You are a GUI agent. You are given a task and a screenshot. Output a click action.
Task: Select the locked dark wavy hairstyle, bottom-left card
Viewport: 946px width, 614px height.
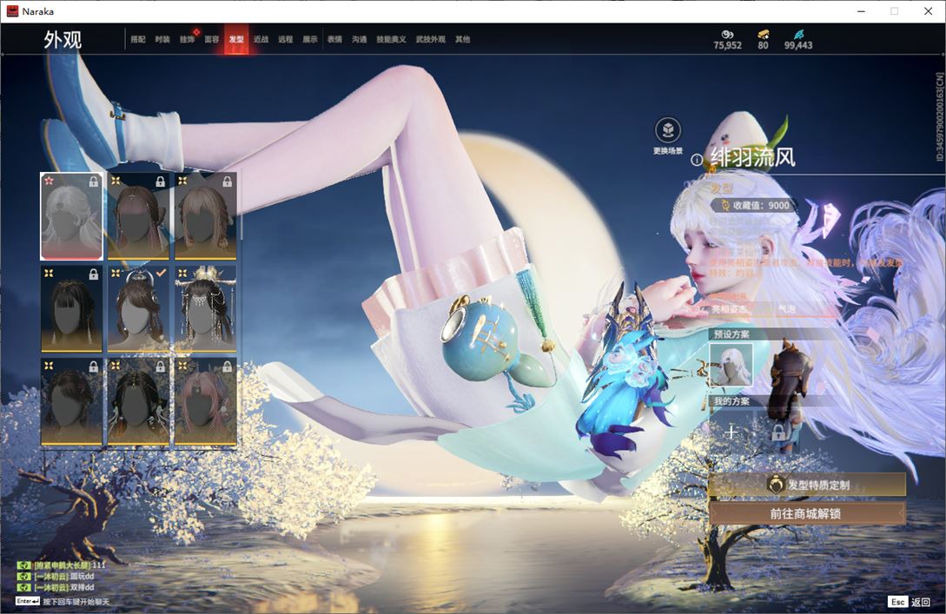pyautogui.click(x=72, y=402)
